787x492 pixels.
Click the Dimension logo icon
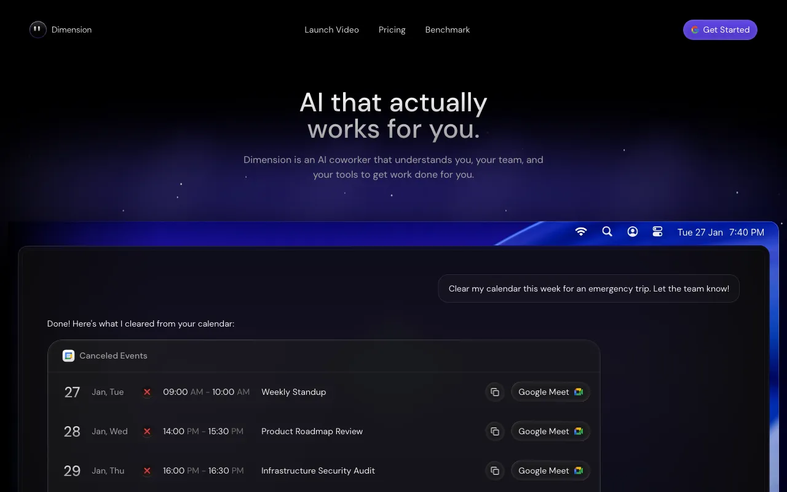38,30
